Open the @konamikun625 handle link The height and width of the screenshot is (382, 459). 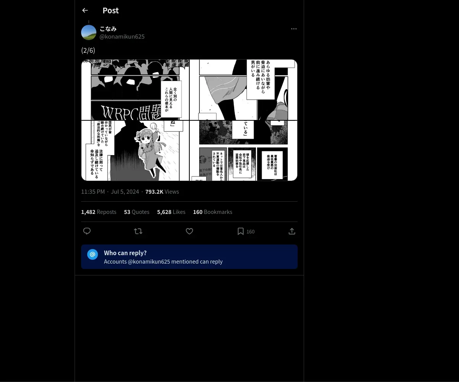(122, 36)
